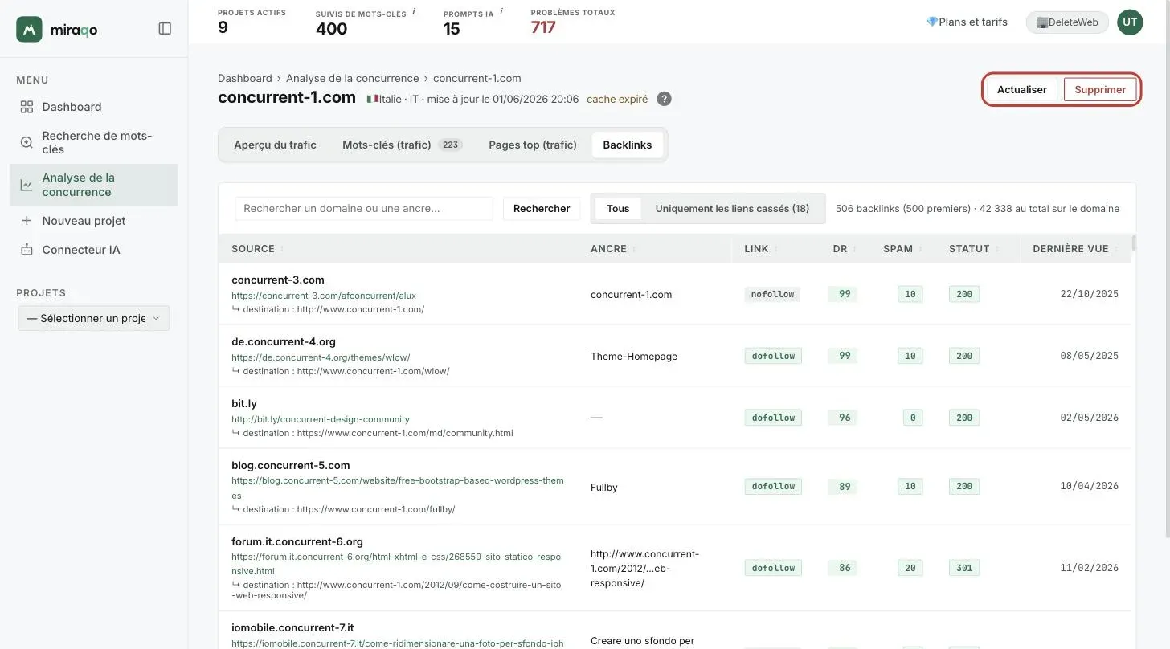The height and width of the screenshot is (649, 1170).
Task: Click the Dashboard grid icon in menu
Action: (x=27, y=107)
